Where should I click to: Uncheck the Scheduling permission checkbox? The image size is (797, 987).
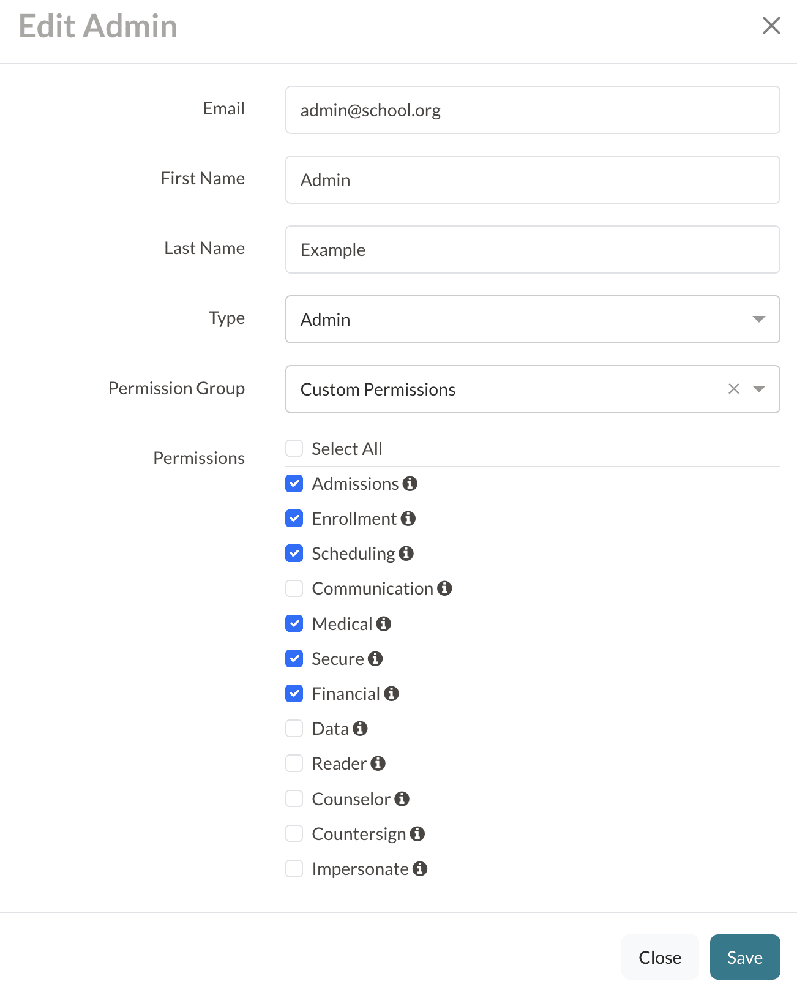click(x=294, y=554)
